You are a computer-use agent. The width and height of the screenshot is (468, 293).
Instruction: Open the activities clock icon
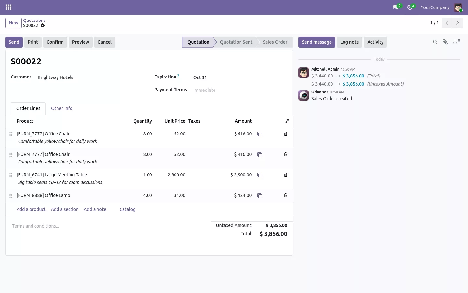tap(410, 7)
